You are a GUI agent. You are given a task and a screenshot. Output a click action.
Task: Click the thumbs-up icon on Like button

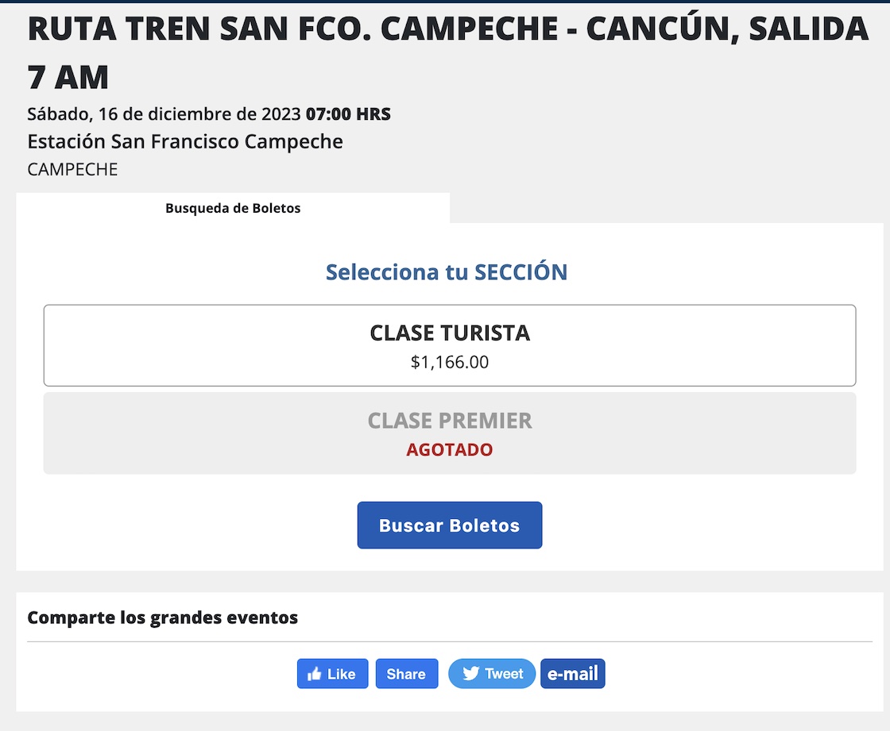(315, 674)
